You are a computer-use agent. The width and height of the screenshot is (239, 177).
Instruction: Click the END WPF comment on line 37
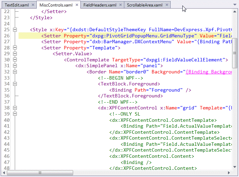[x=118, y=102]
